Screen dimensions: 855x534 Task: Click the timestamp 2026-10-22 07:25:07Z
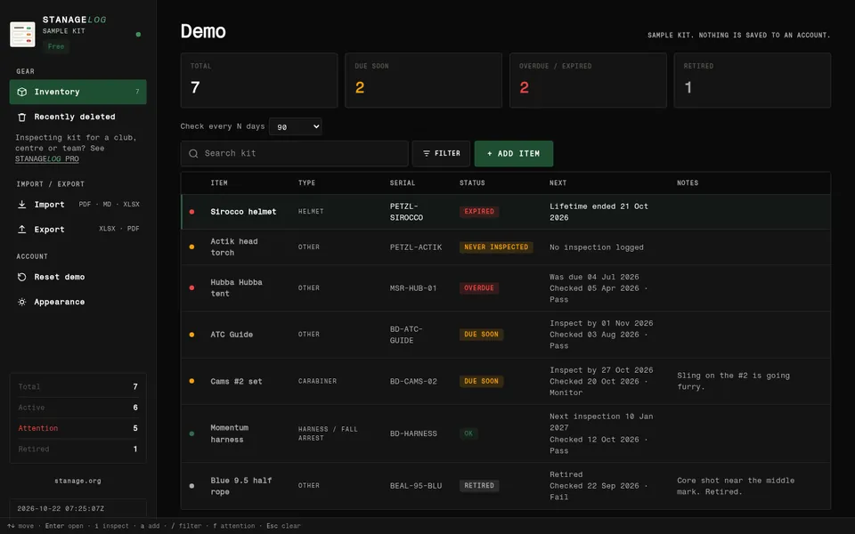(x=61, y=508)
